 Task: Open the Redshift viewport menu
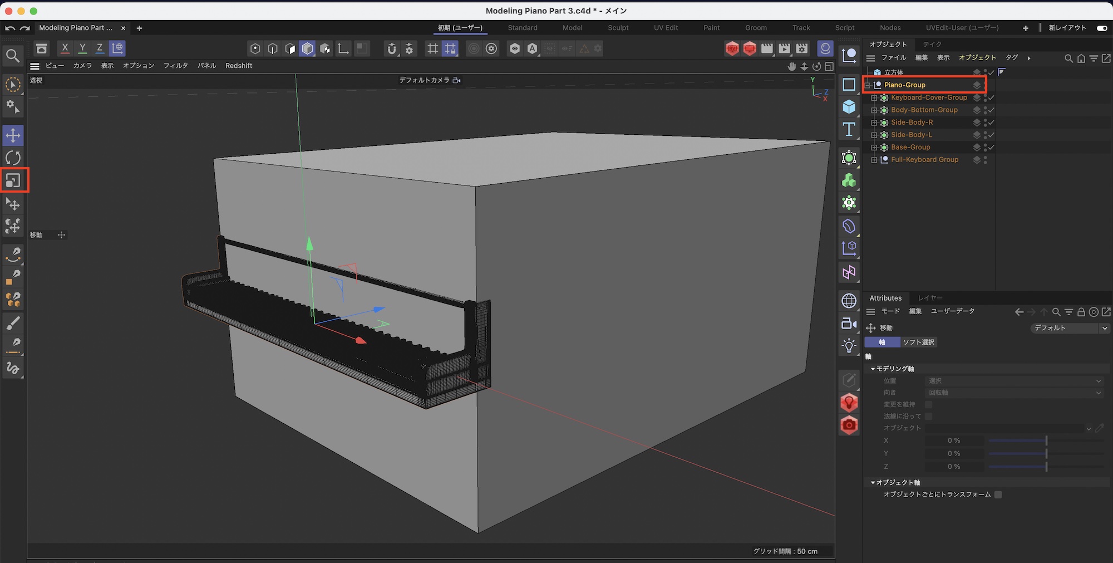238,66
